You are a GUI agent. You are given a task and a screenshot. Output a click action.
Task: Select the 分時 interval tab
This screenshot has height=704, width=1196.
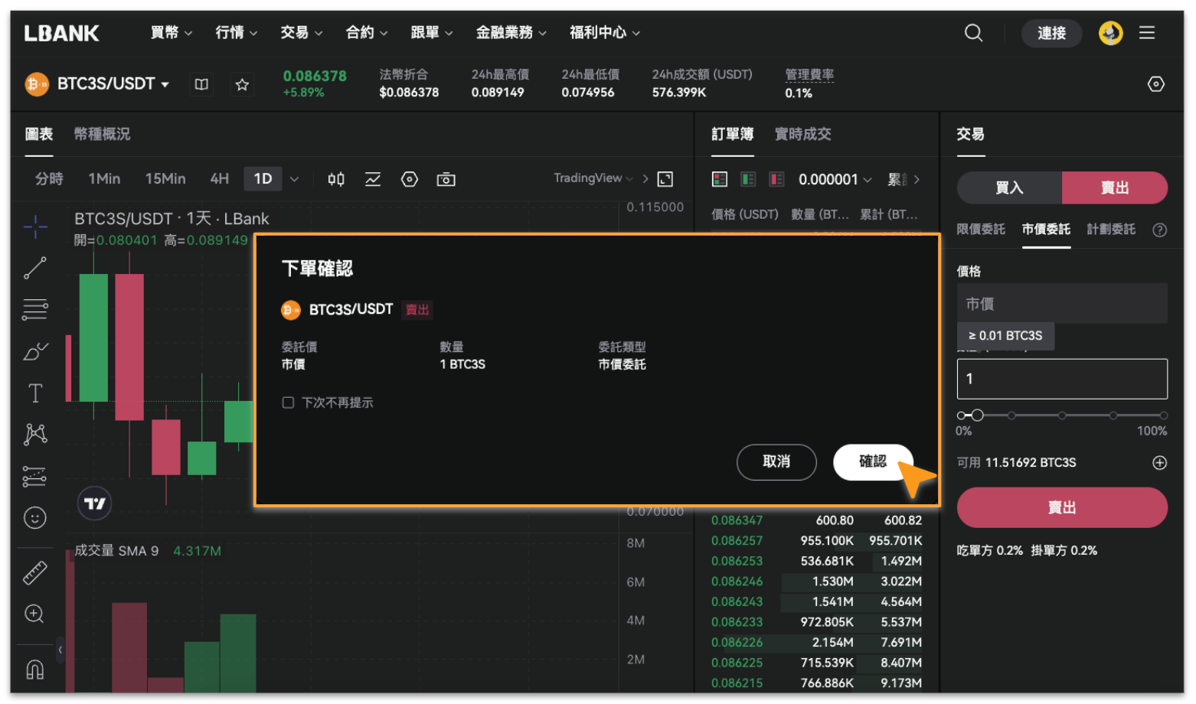click(x=49, y=179)
